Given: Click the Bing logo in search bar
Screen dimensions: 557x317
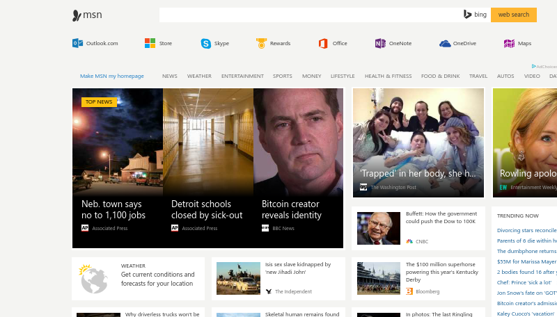Looking at the screenshot, I should [475, 15].
